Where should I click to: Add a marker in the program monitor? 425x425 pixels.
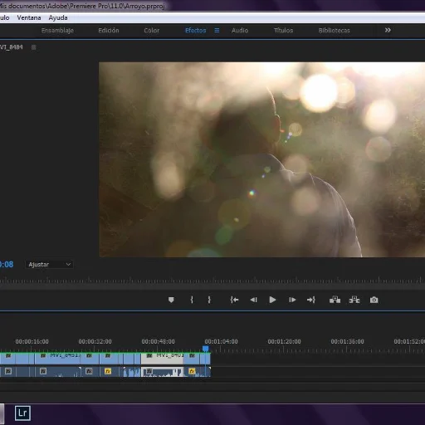coord(171,300)
